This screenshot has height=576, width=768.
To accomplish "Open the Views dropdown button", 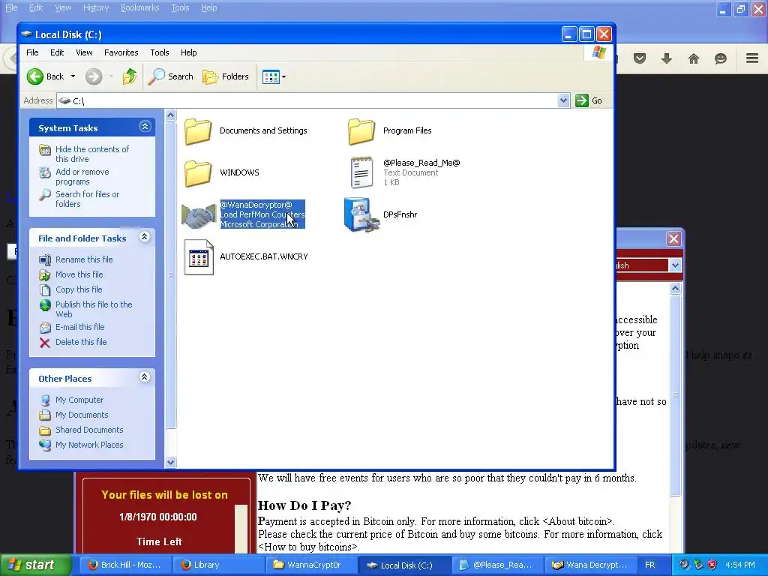I will tap(274, 76).
